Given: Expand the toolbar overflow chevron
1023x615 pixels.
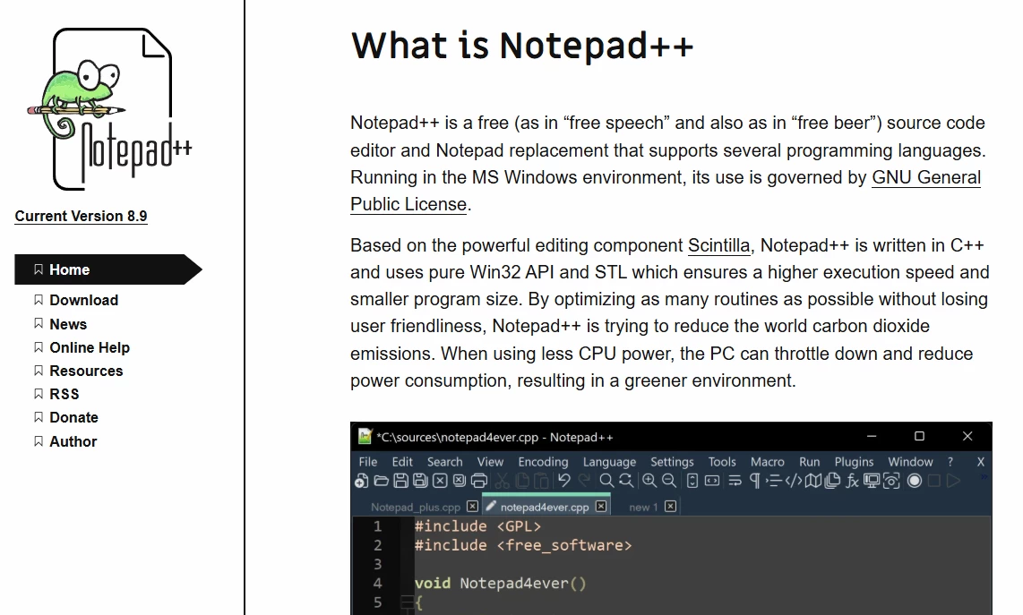Looking at the screenshot, I should click(984, 475).
